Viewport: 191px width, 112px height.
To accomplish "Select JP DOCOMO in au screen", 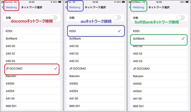I will click(95, 69).
